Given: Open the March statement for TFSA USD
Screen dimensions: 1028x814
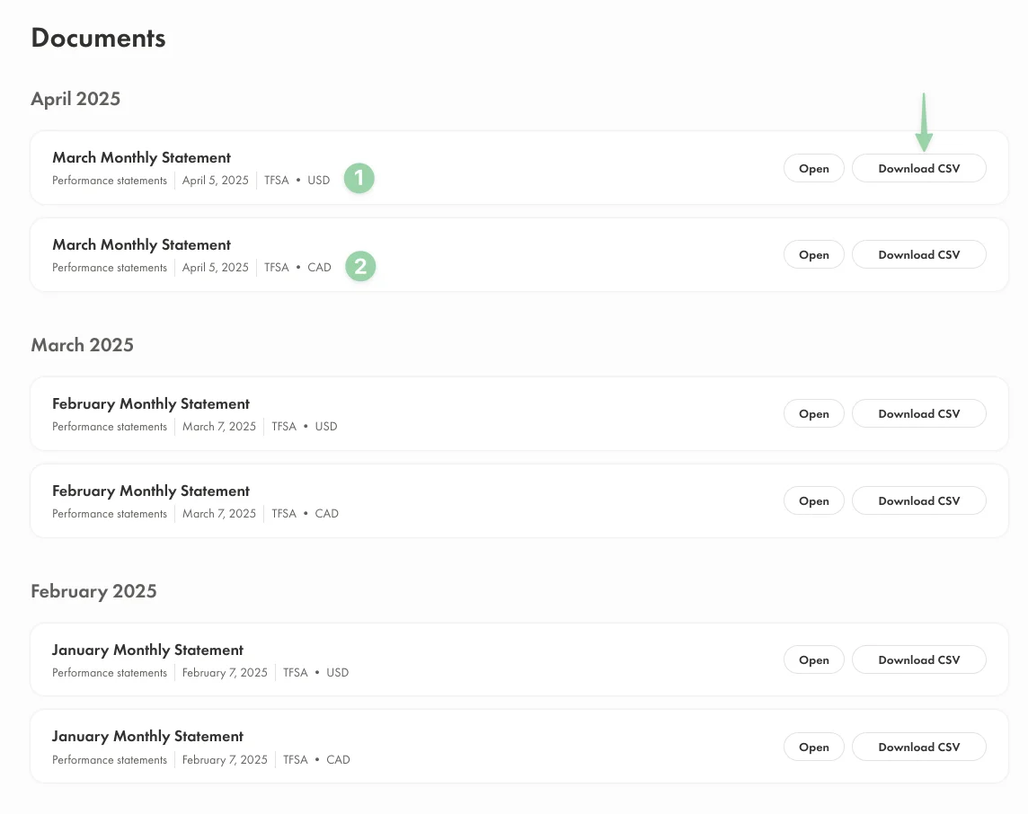Looking at the screenshot, I should [x=813, y=168].
